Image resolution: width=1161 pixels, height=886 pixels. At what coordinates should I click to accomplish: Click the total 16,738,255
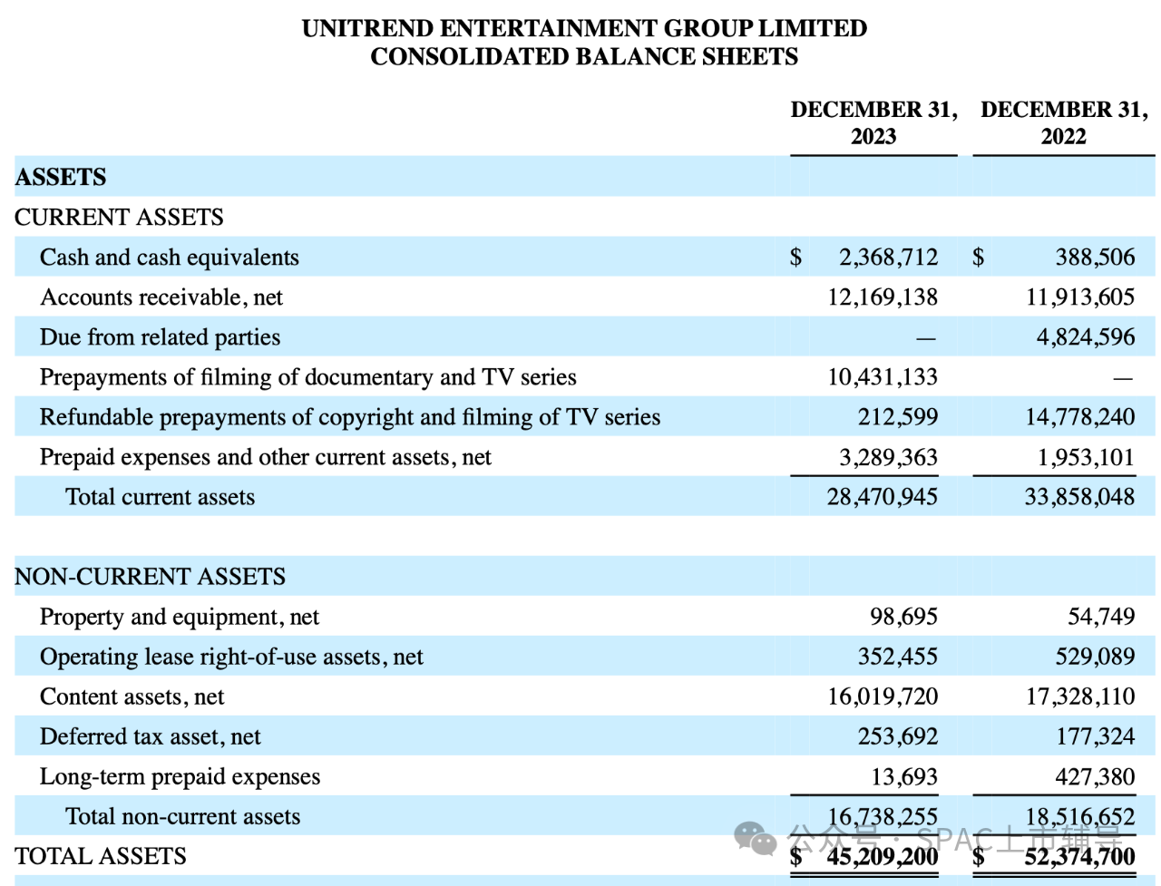pyautogui.click(x=883, y=816)
